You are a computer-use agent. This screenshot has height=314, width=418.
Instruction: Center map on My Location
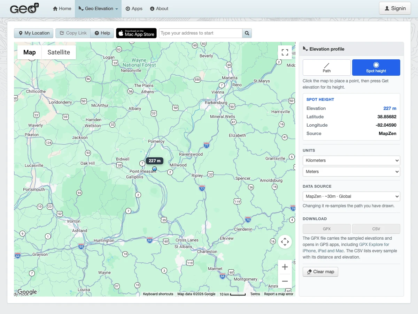pos(34,33)
